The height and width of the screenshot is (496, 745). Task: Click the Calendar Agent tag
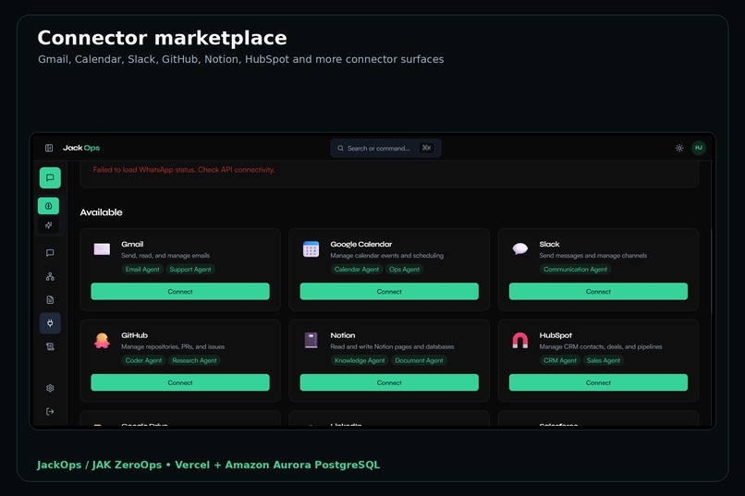point(357,269)
